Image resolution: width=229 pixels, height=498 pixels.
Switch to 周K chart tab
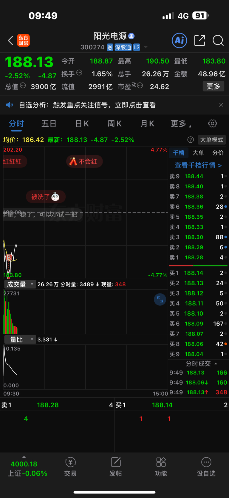tap(114, 124)
